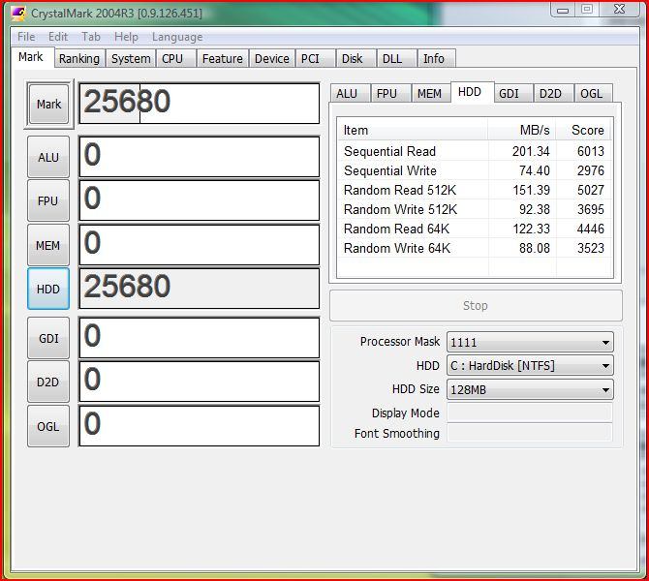Select the Sequential Read row

(x=475, y=151)
